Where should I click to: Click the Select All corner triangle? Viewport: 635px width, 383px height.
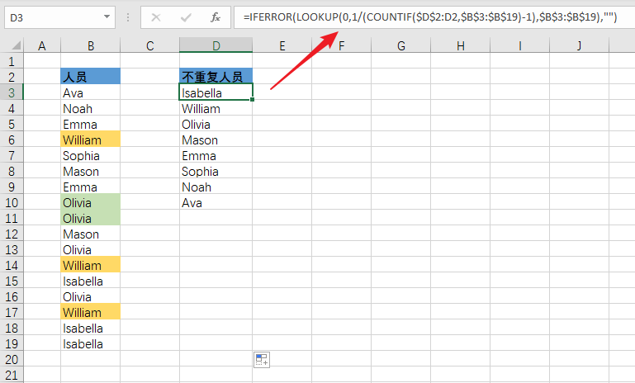[12, 45]
